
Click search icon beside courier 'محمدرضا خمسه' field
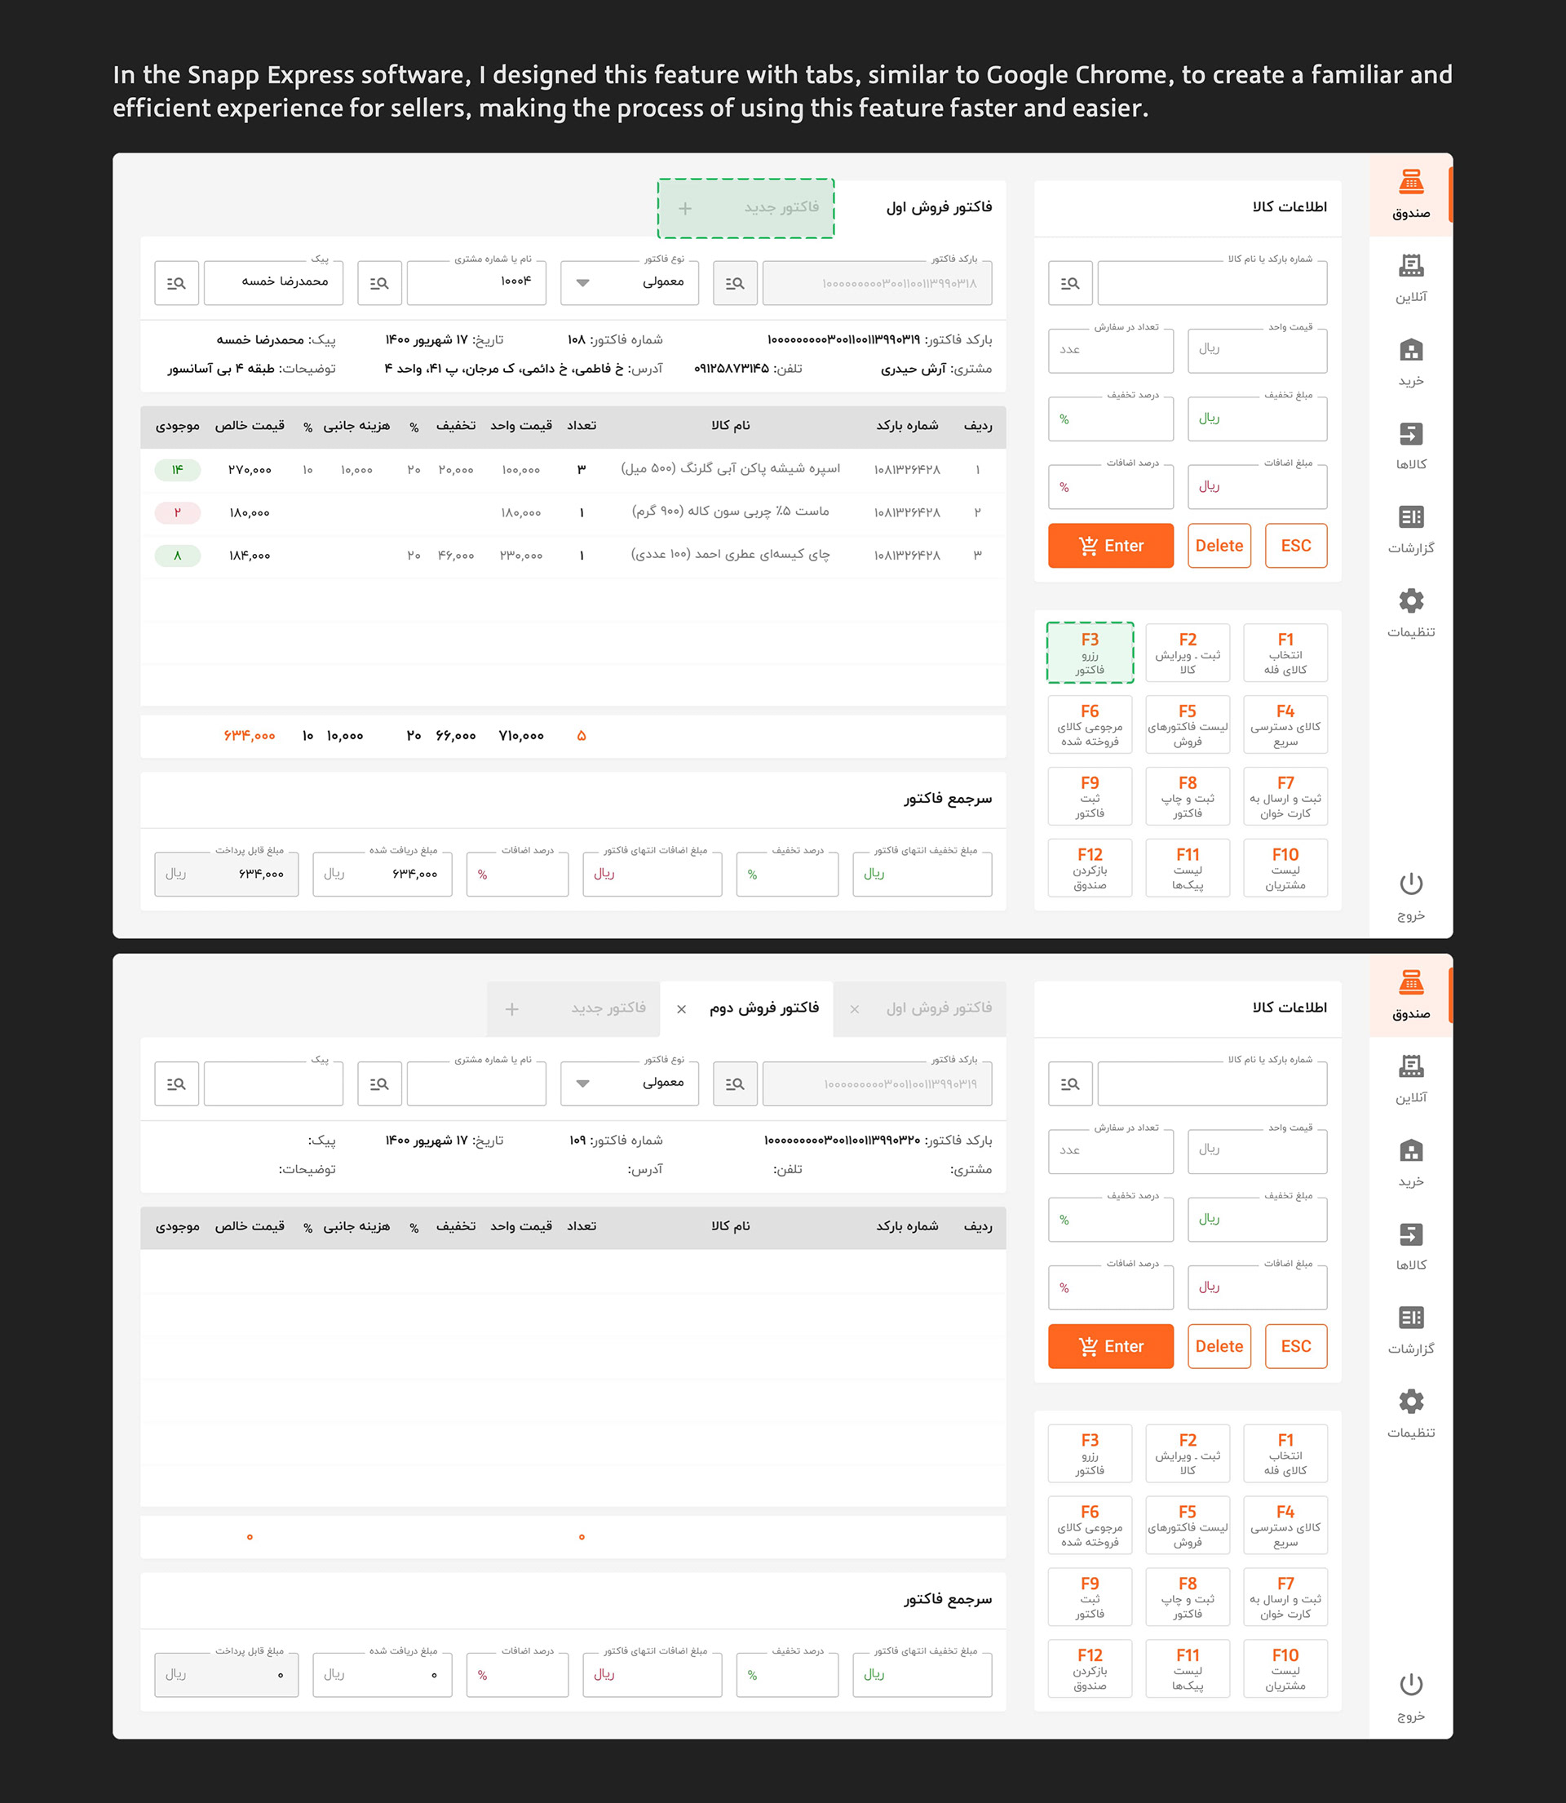pyautogui.click(x=176, y=283)
